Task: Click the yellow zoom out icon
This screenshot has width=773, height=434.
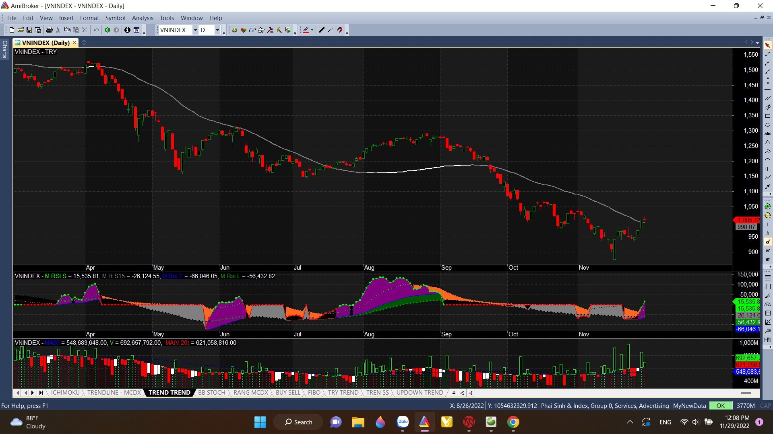Action: 768,215
